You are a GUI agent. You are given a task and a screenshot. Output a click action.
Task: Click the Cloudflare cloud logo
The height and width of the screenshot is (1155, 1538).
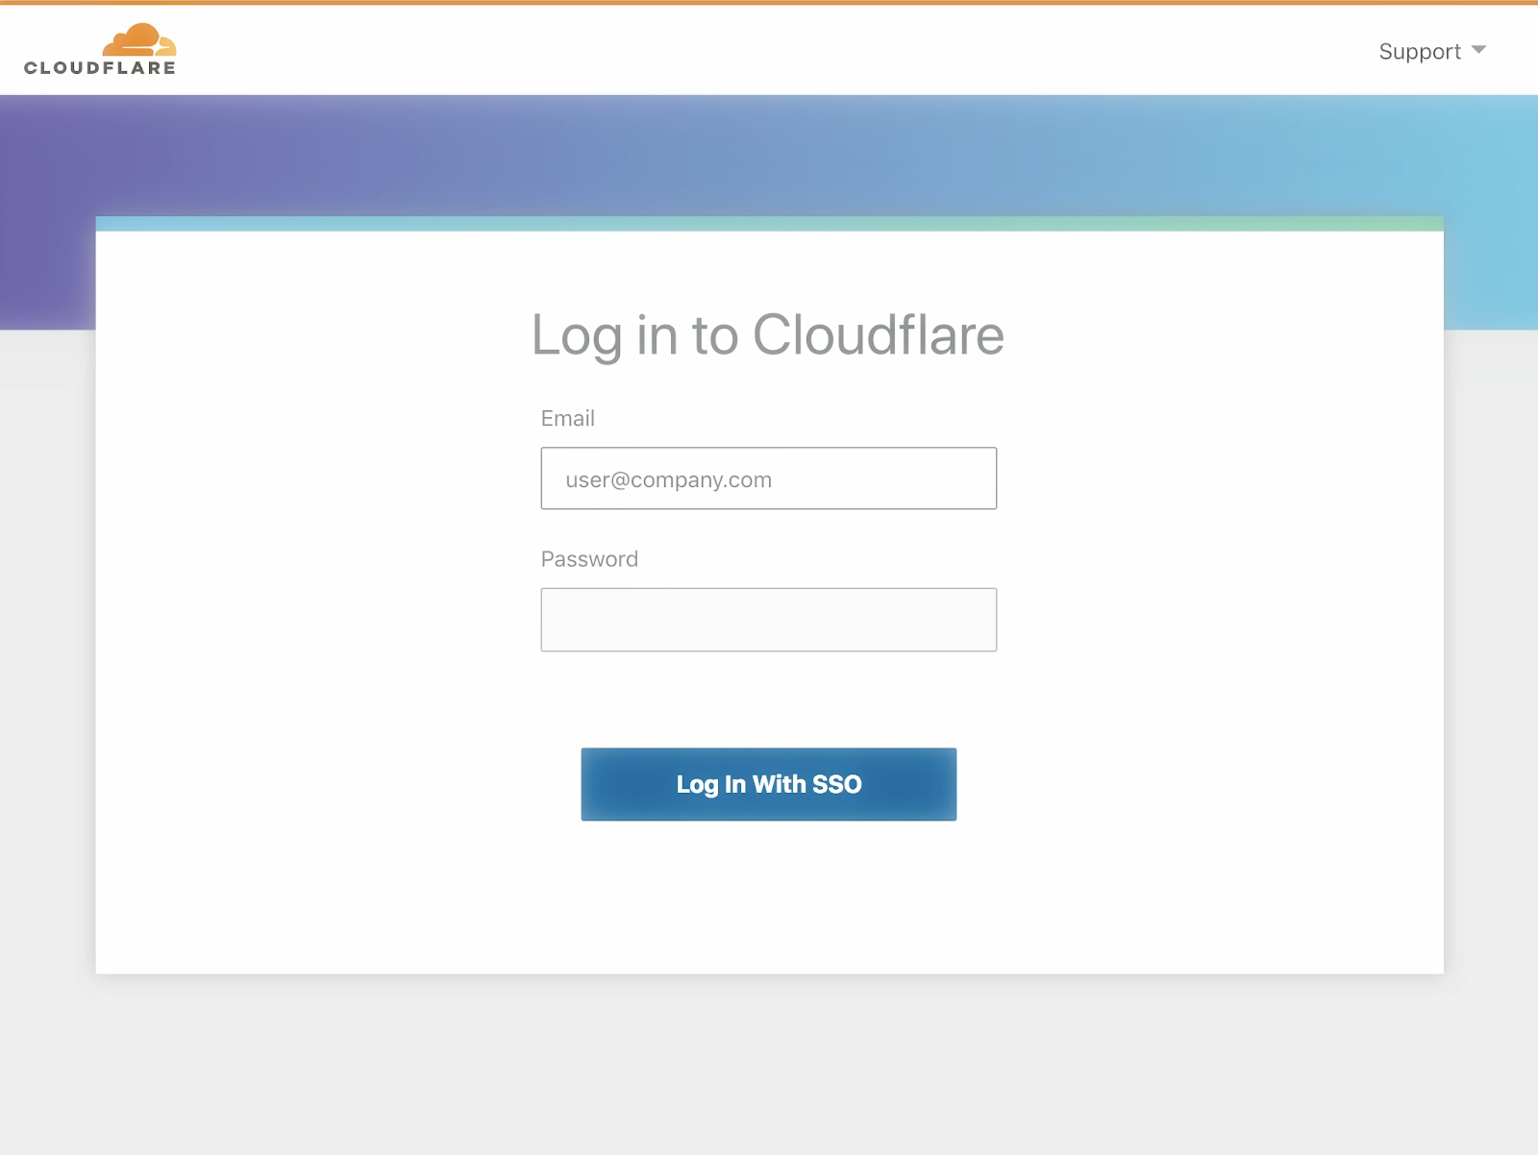(x=101, y=49)
